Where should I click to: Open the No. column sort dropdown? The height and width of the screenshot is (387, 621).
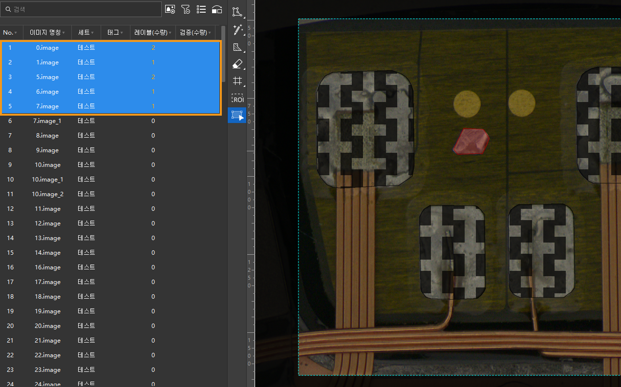tap(16, 33)
